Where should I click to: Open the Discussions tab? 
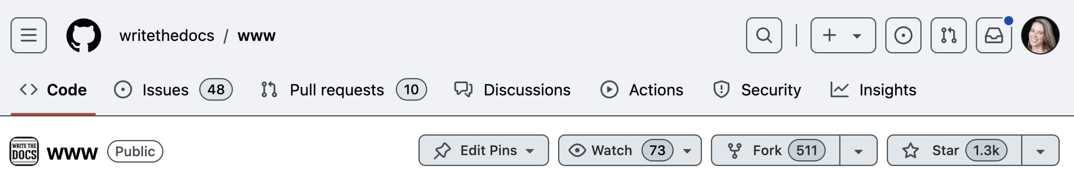[513, 90]
